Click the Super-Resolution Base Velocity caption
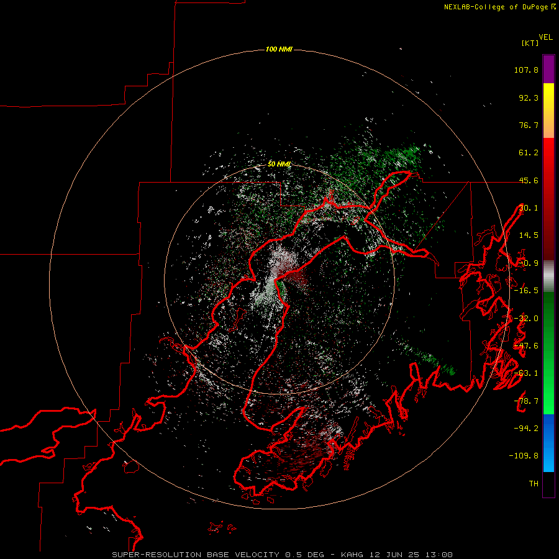 [x=283, y=555]
